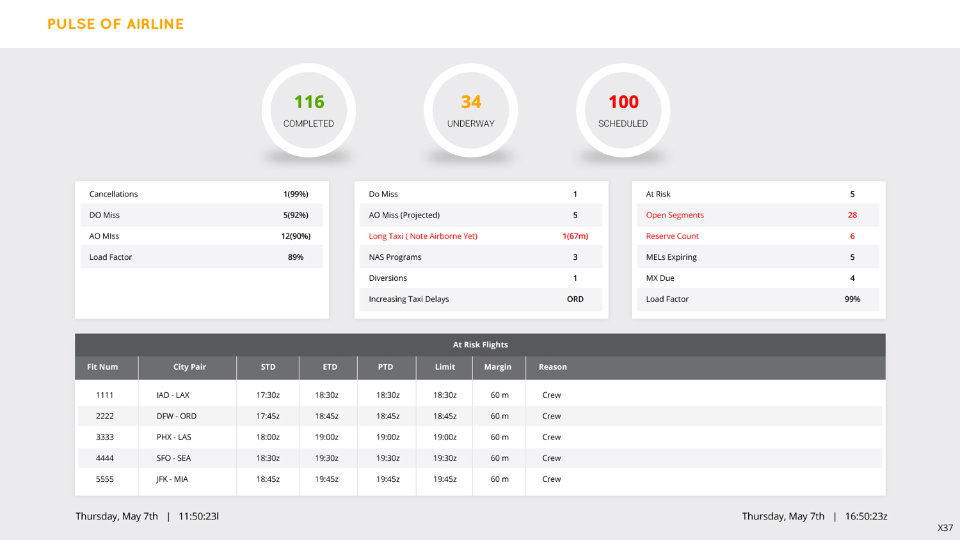The image size is (960, 540).
Task: Select flight 1111 IAD - LAX row
Action: click(x=480, y=395)
